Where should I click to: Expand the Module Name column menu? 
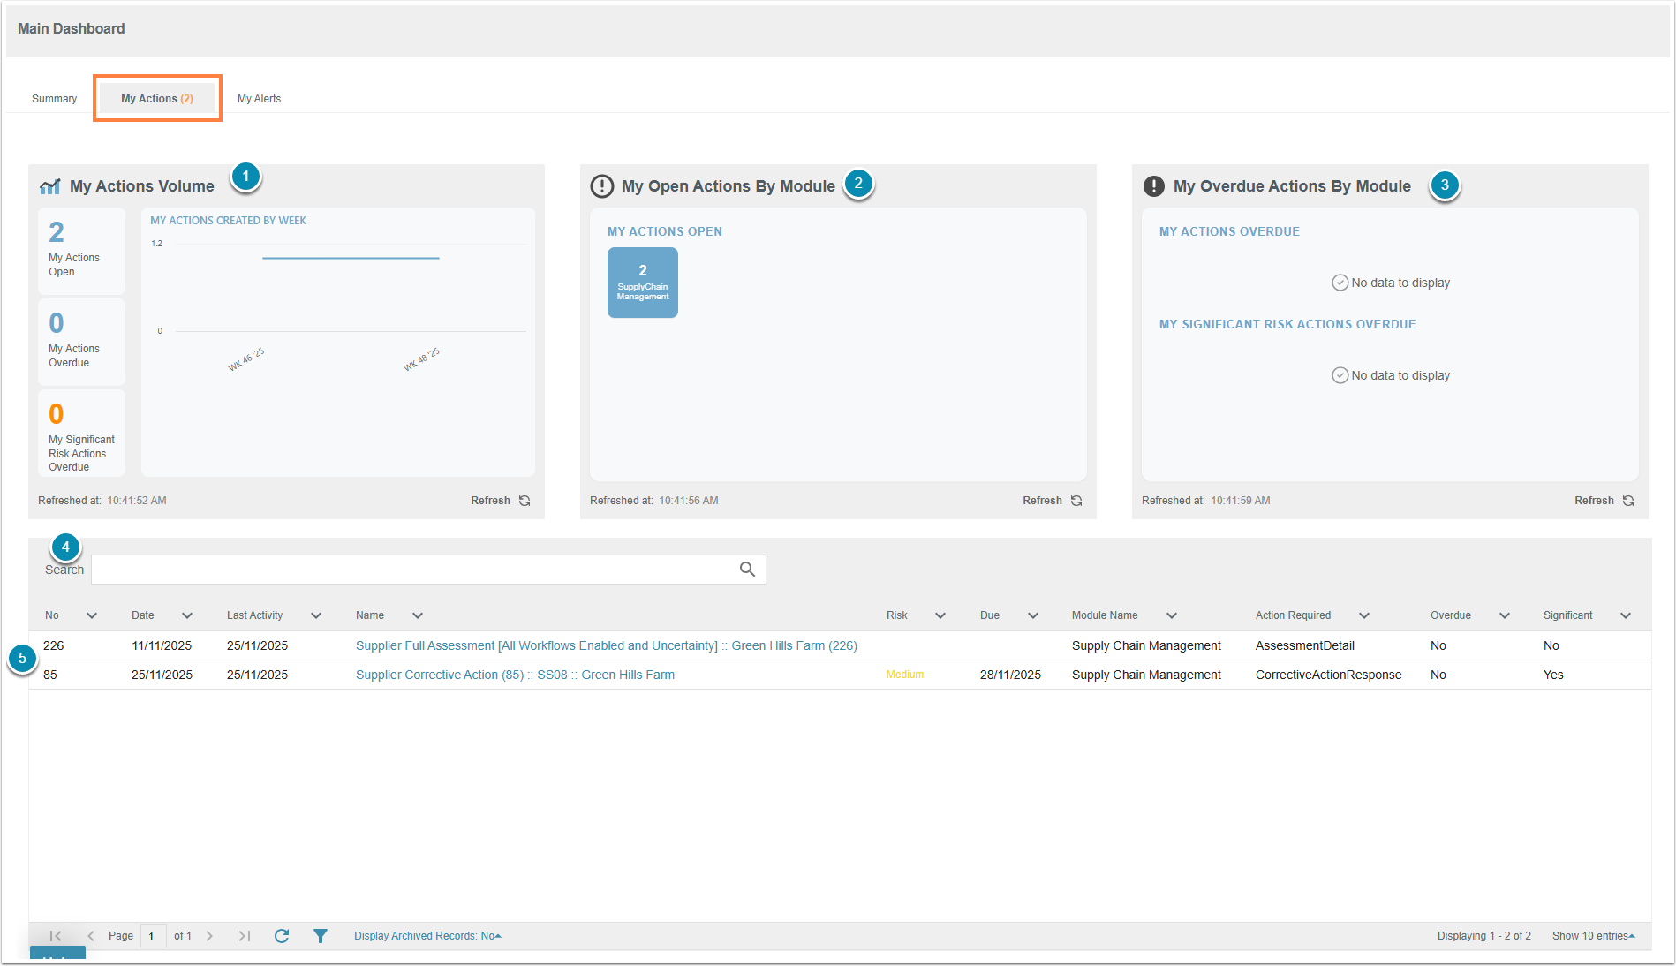tap(1172, 615)
